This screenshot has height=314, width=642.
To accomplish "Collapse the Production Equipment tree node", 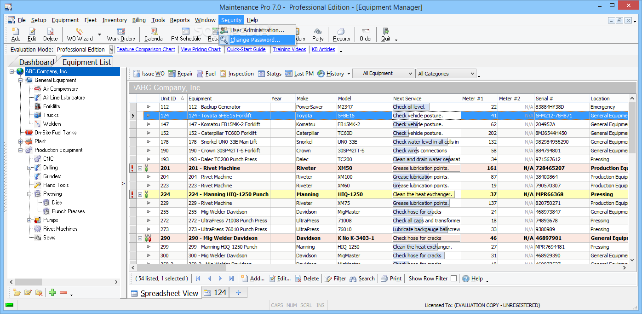I will point(21,150).
